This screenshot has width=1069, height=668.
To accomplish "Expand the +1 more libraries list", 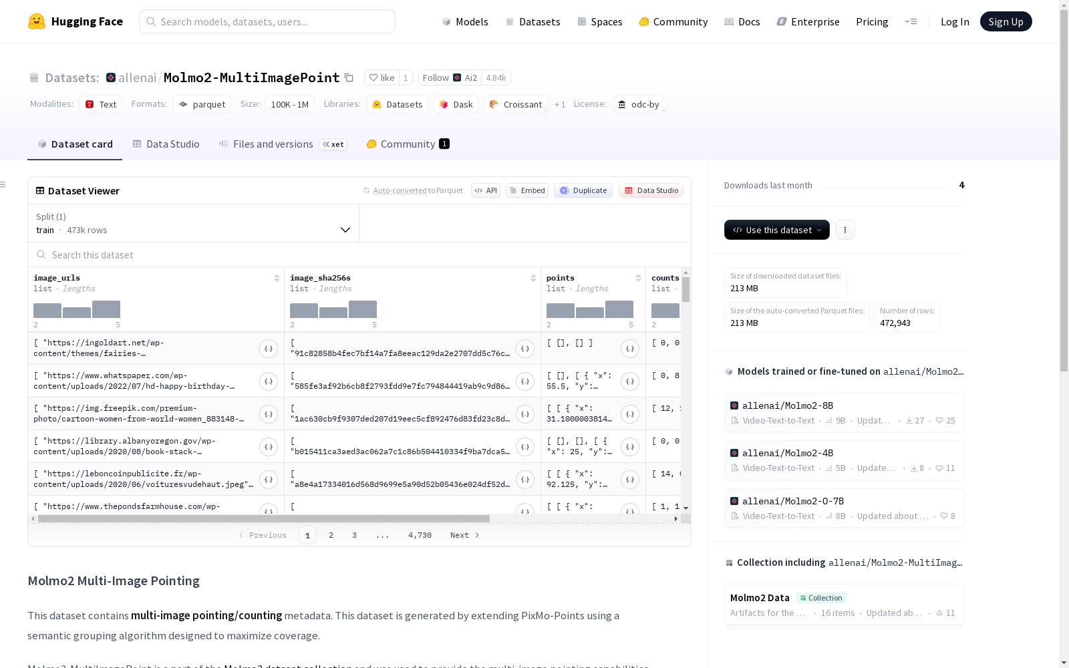I will pyautogui.click(x=560, y=104).
